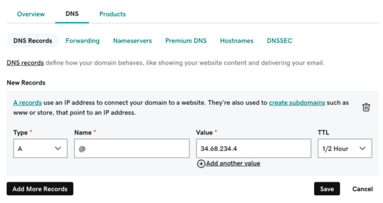383x203 pixels.
Task: Open the Nameservers section
Action: coord(133,41)
